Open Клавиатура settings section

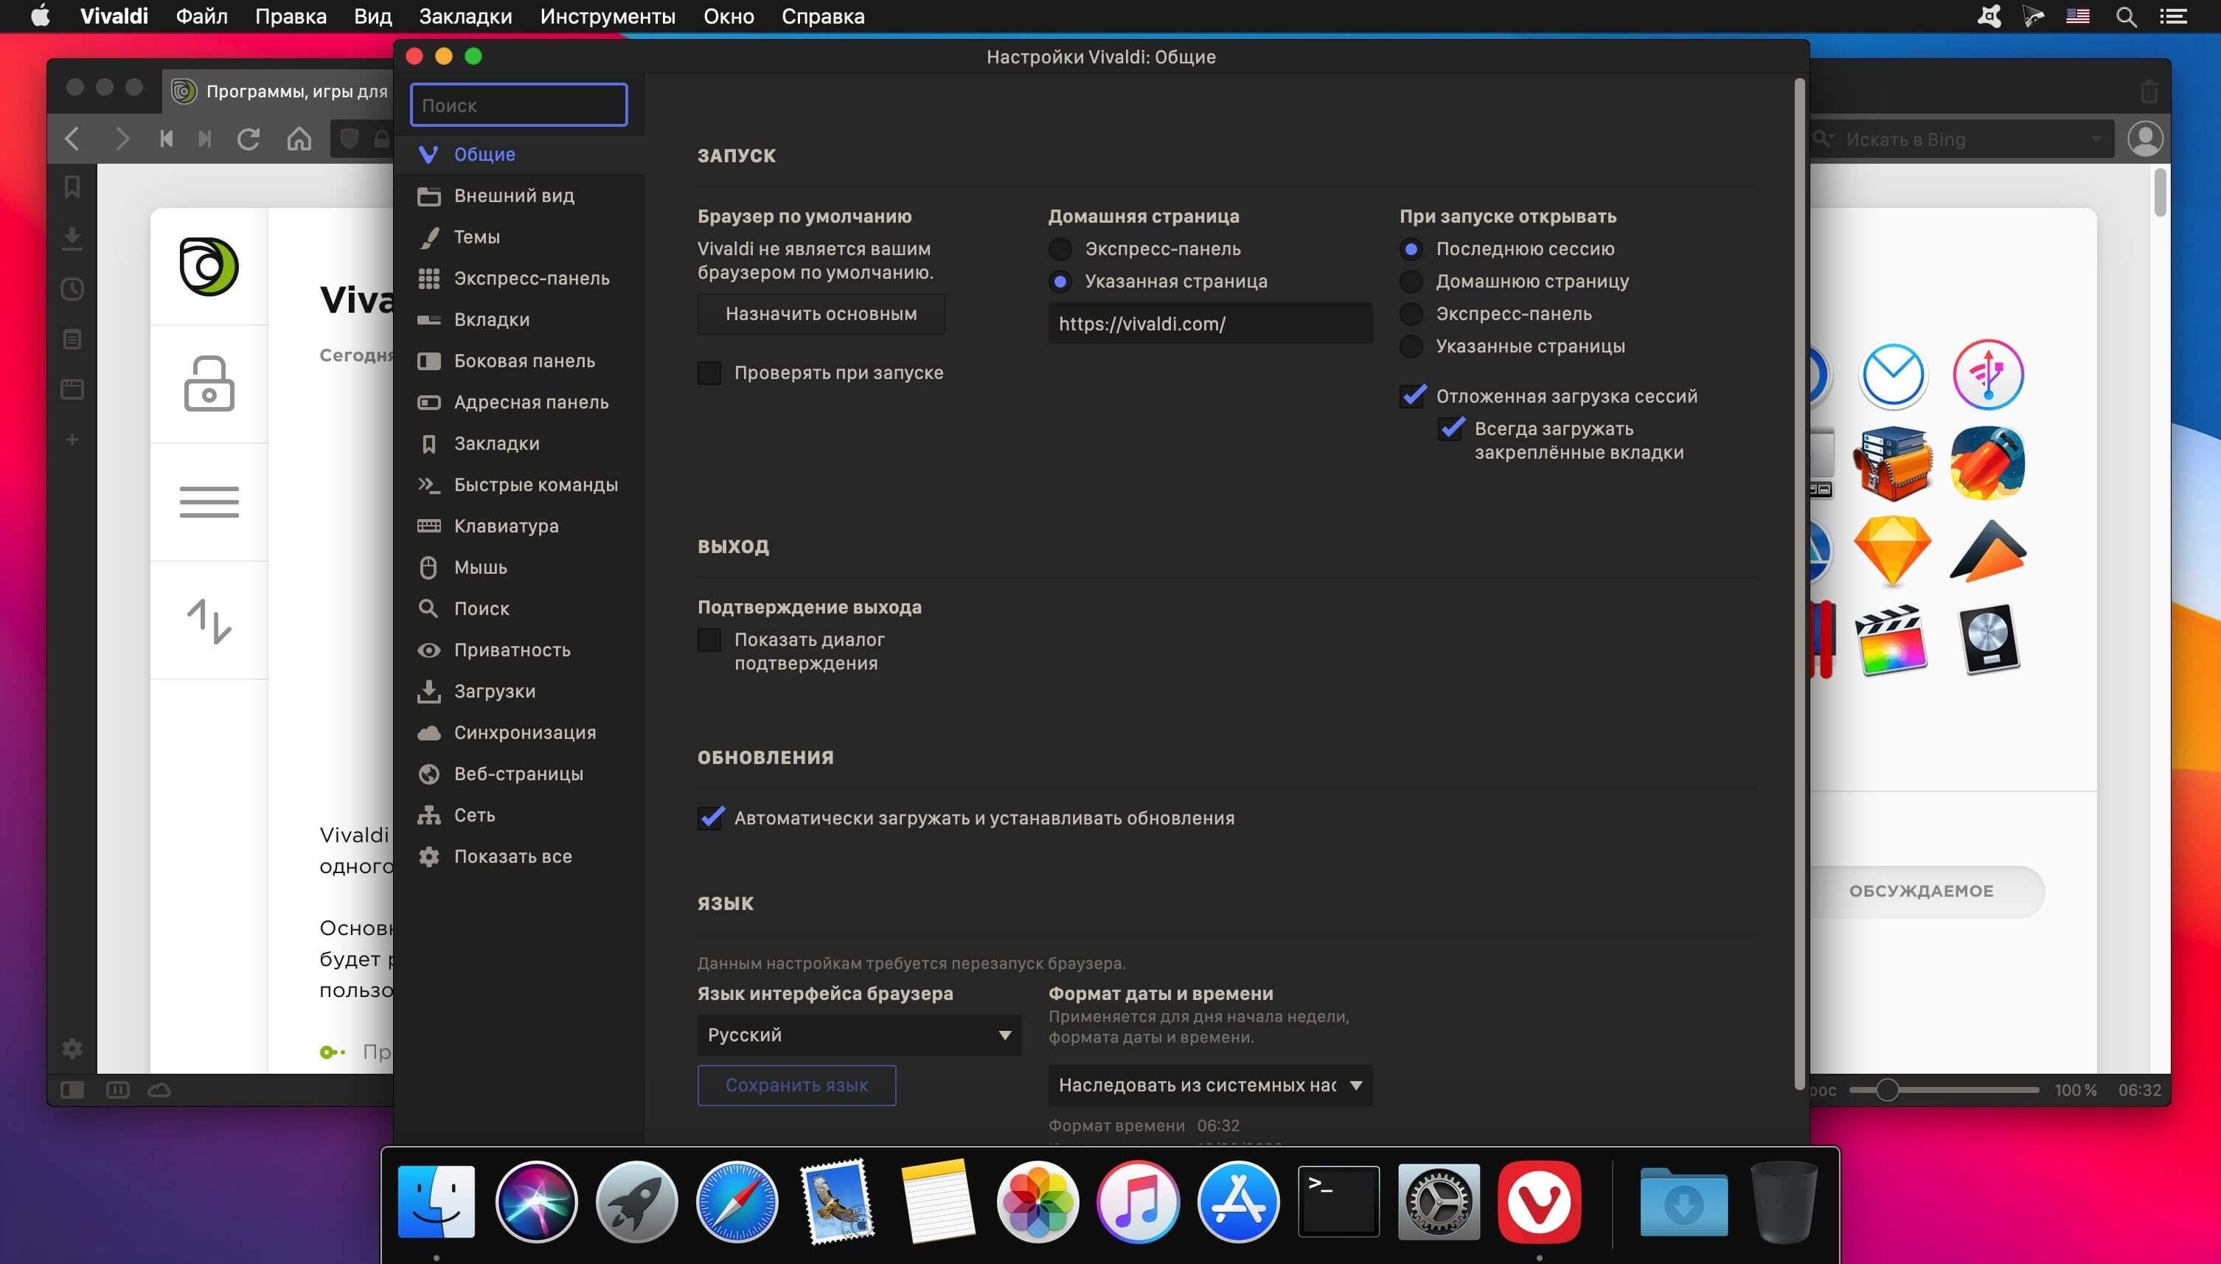(519, 526)
